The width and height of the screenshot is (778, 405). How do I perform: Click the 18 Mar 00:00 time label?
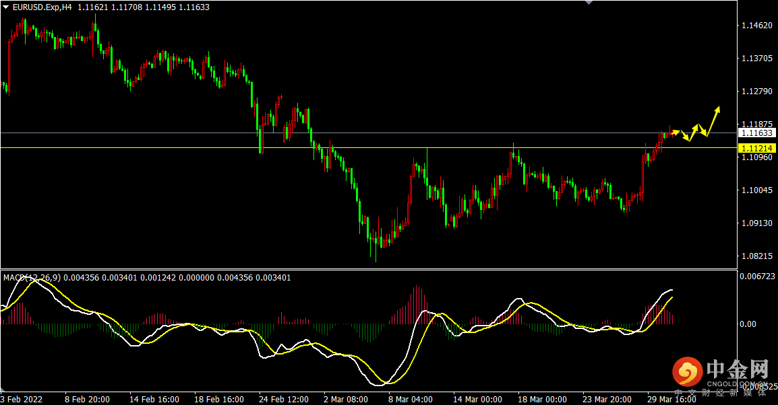(542, 399)
